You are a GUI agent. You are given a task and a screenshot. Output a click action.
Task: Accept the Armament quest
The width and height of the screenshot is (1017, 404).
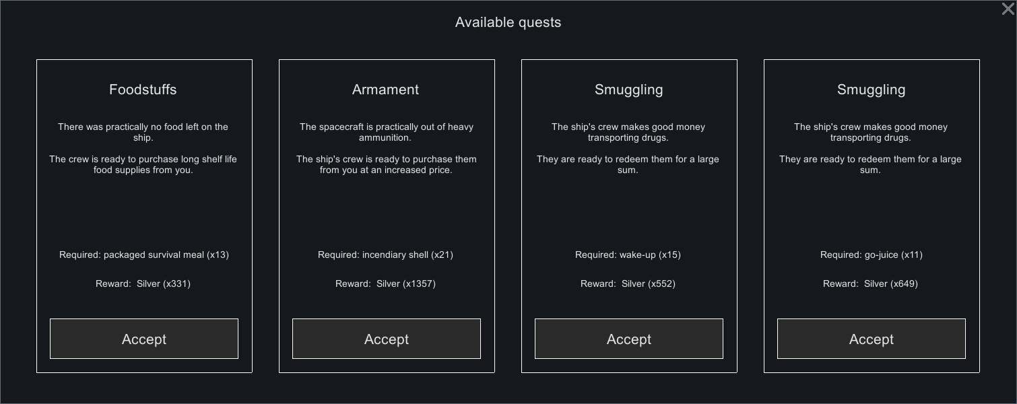tap(386, 339)
